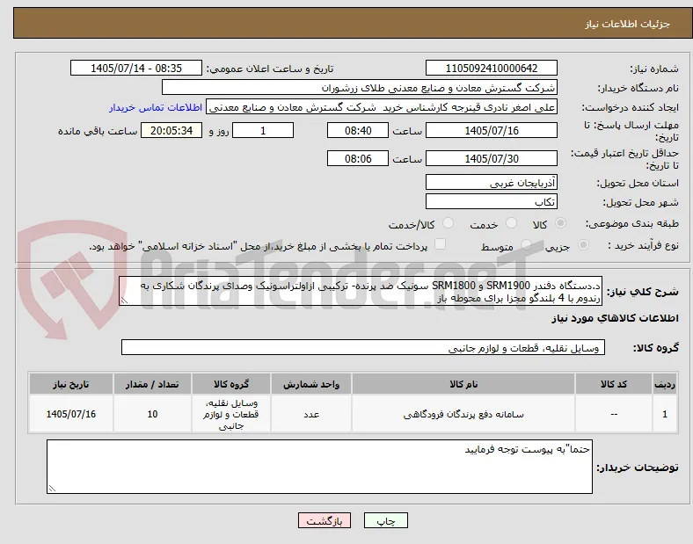Select the متوسط purchase type radio
The image size is (693, 544).
pyautogui.click(x=526, y=245)
